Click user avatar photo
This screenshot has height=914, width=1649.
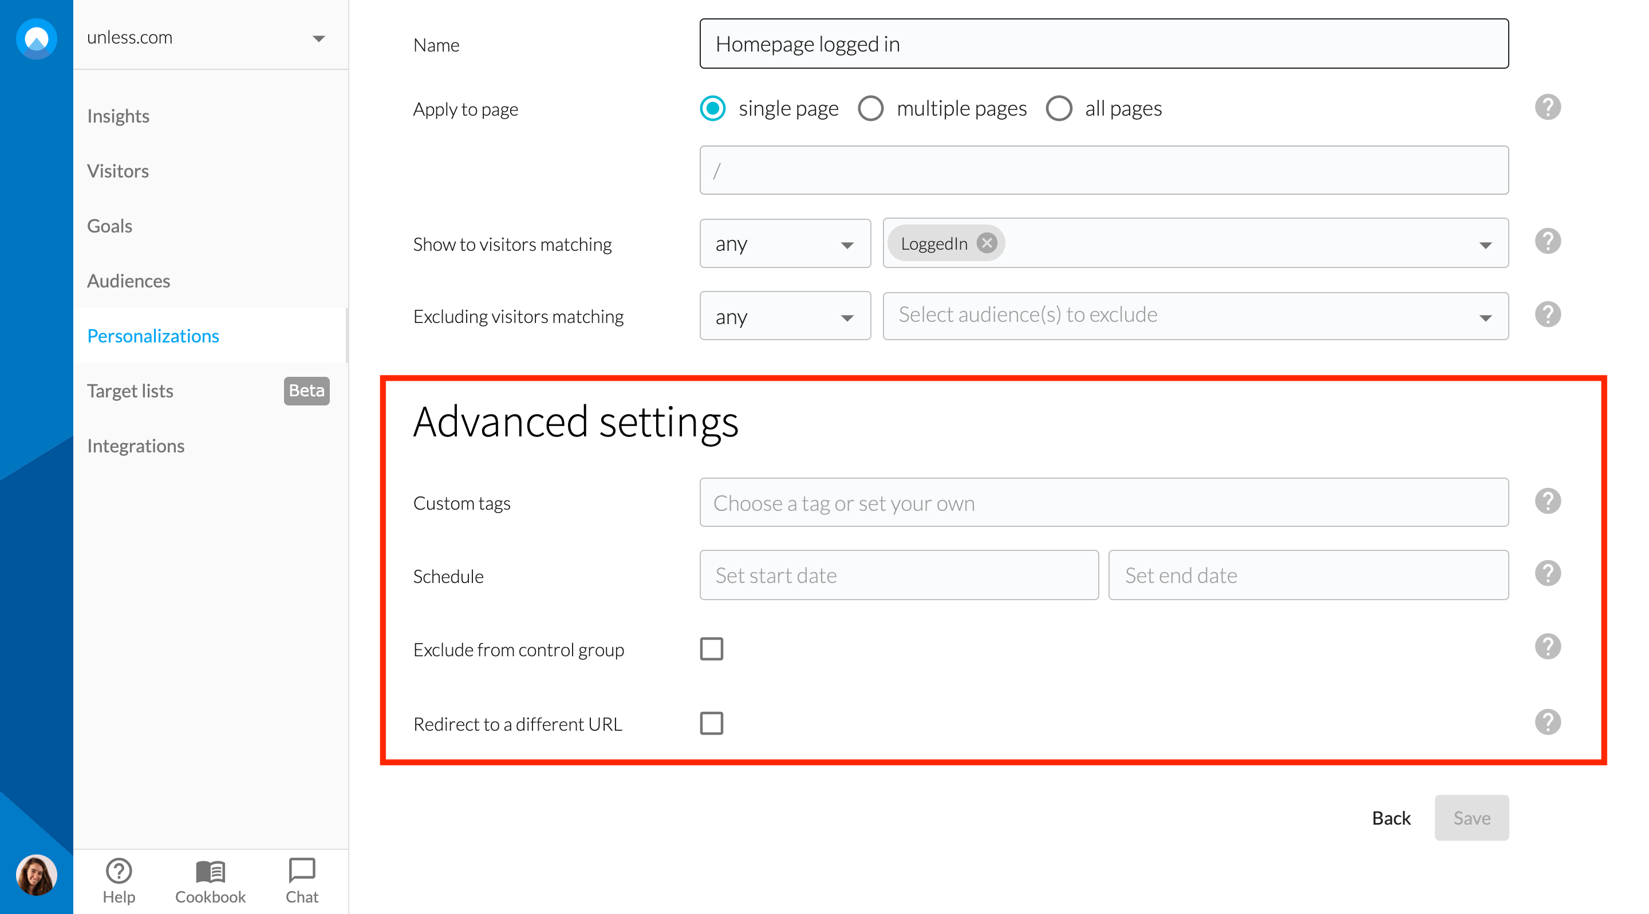pos(37,874)
